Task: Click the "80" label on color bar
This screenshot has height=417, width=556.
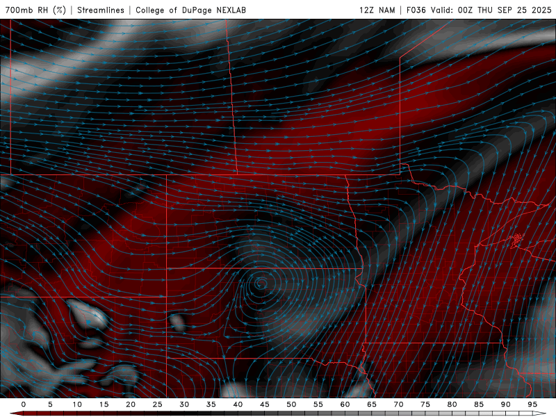Action: (452, 404)
